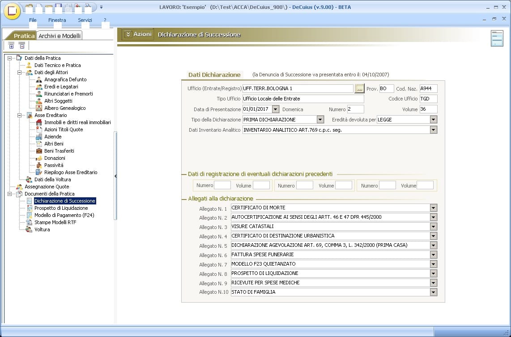Open the Azioni actions button
The height and width of the screenshot is (337, 511).
coord(138,34)
